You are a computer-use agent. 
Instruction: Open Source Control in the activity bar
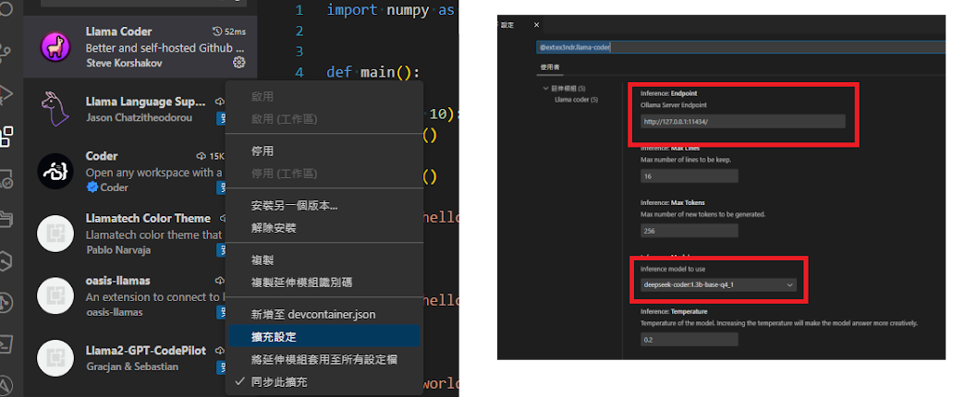pyautogui.click(x=6, y=52)
